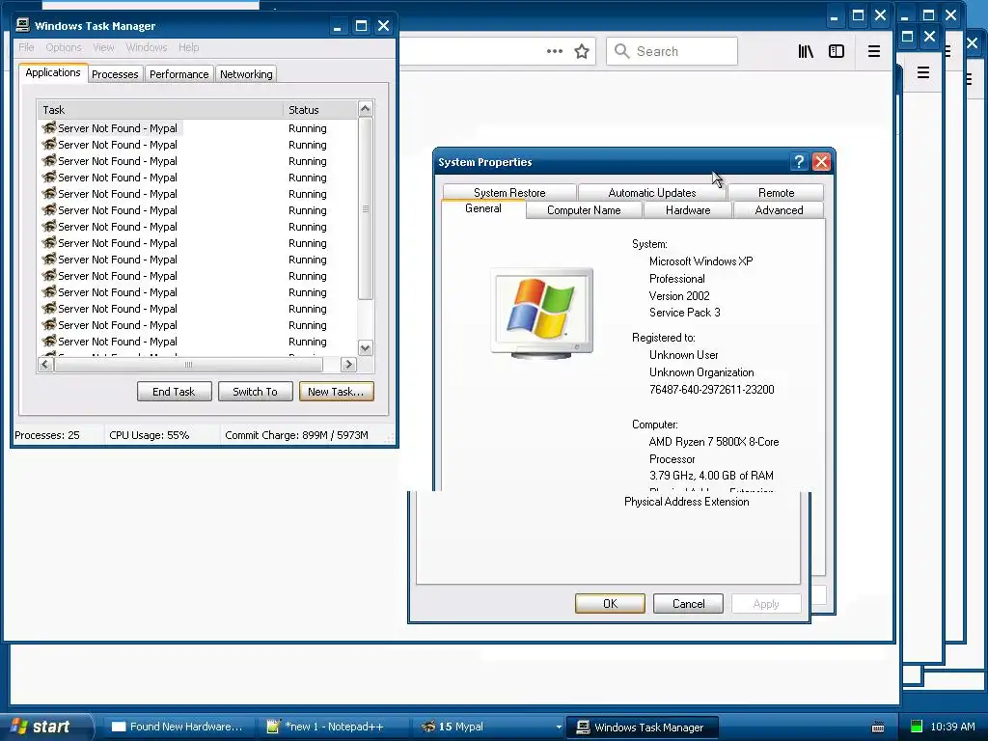
Task: Click the End Task button
Action: click(174, 392)
